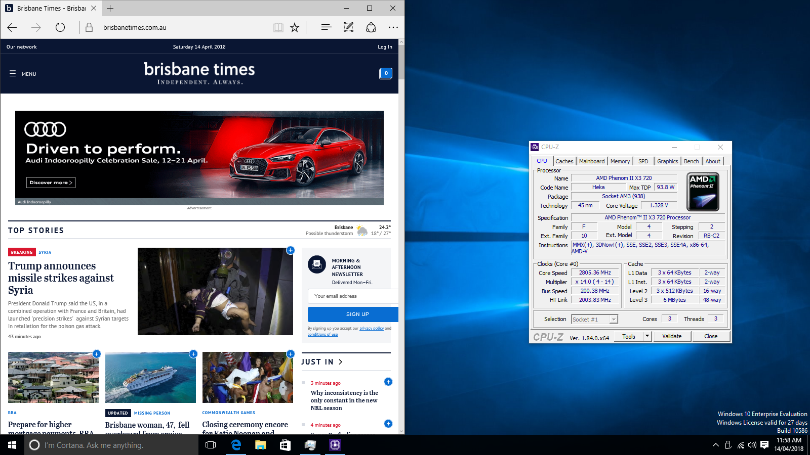Save Trump Syria story with plus icon
The height and width of the screenshot is (455, 810).
(x=291, y=250)
